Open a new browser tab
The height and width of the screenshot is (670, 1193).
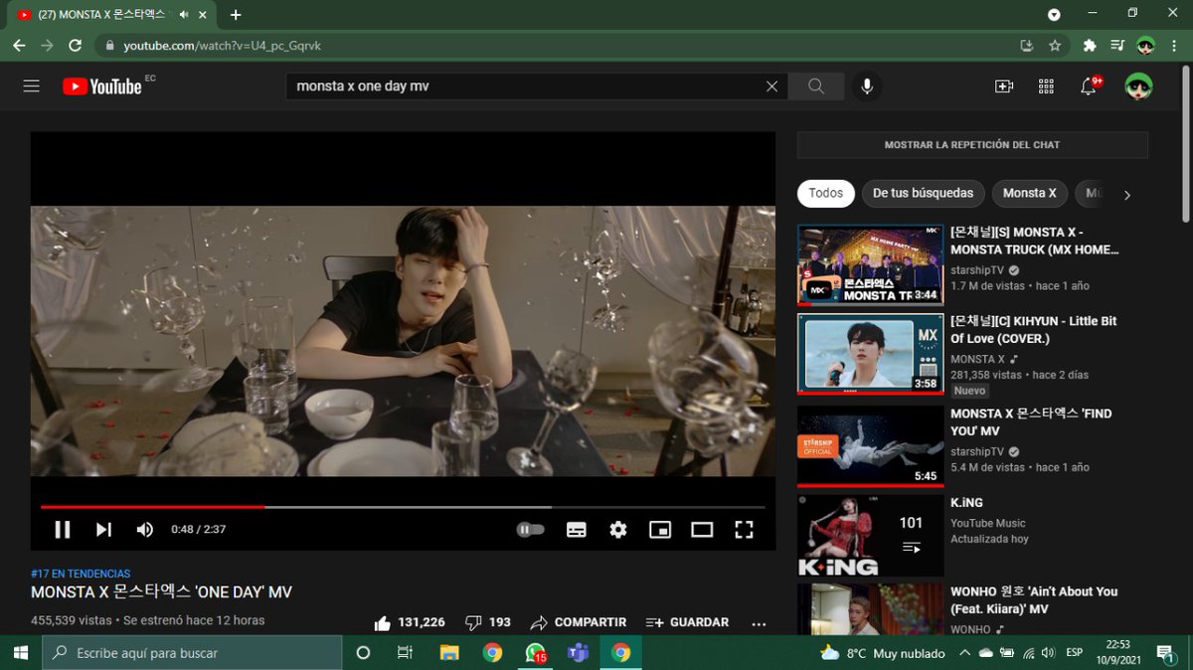[x=236, y=15]
